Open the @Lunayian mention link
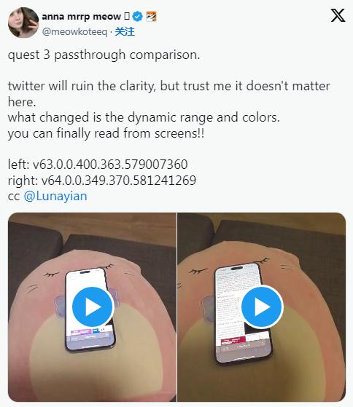 pyautogui.click(x=55, y=196)
